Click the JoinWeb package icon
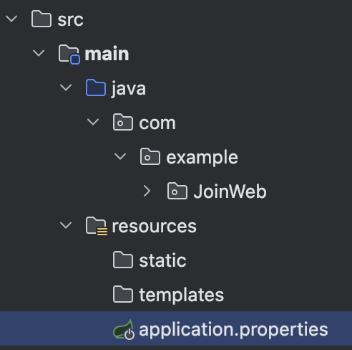This screenshot has width=352, height=350. coord(177,191)
